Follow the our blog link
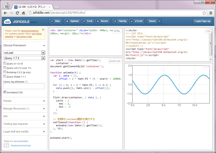Screen dimensions: 216x153 tap(37, 34)
